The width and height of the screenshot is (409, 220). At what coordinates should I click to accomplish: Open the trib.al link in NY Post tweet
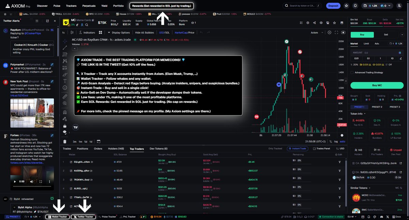tap(19, 95)
